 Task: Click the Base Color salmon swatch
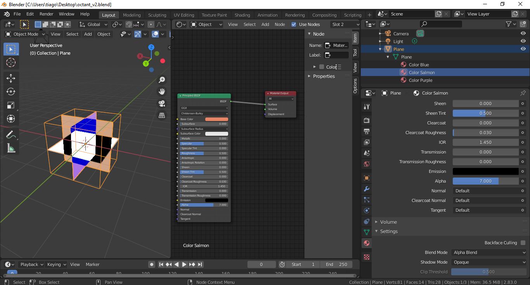[217, 119]
